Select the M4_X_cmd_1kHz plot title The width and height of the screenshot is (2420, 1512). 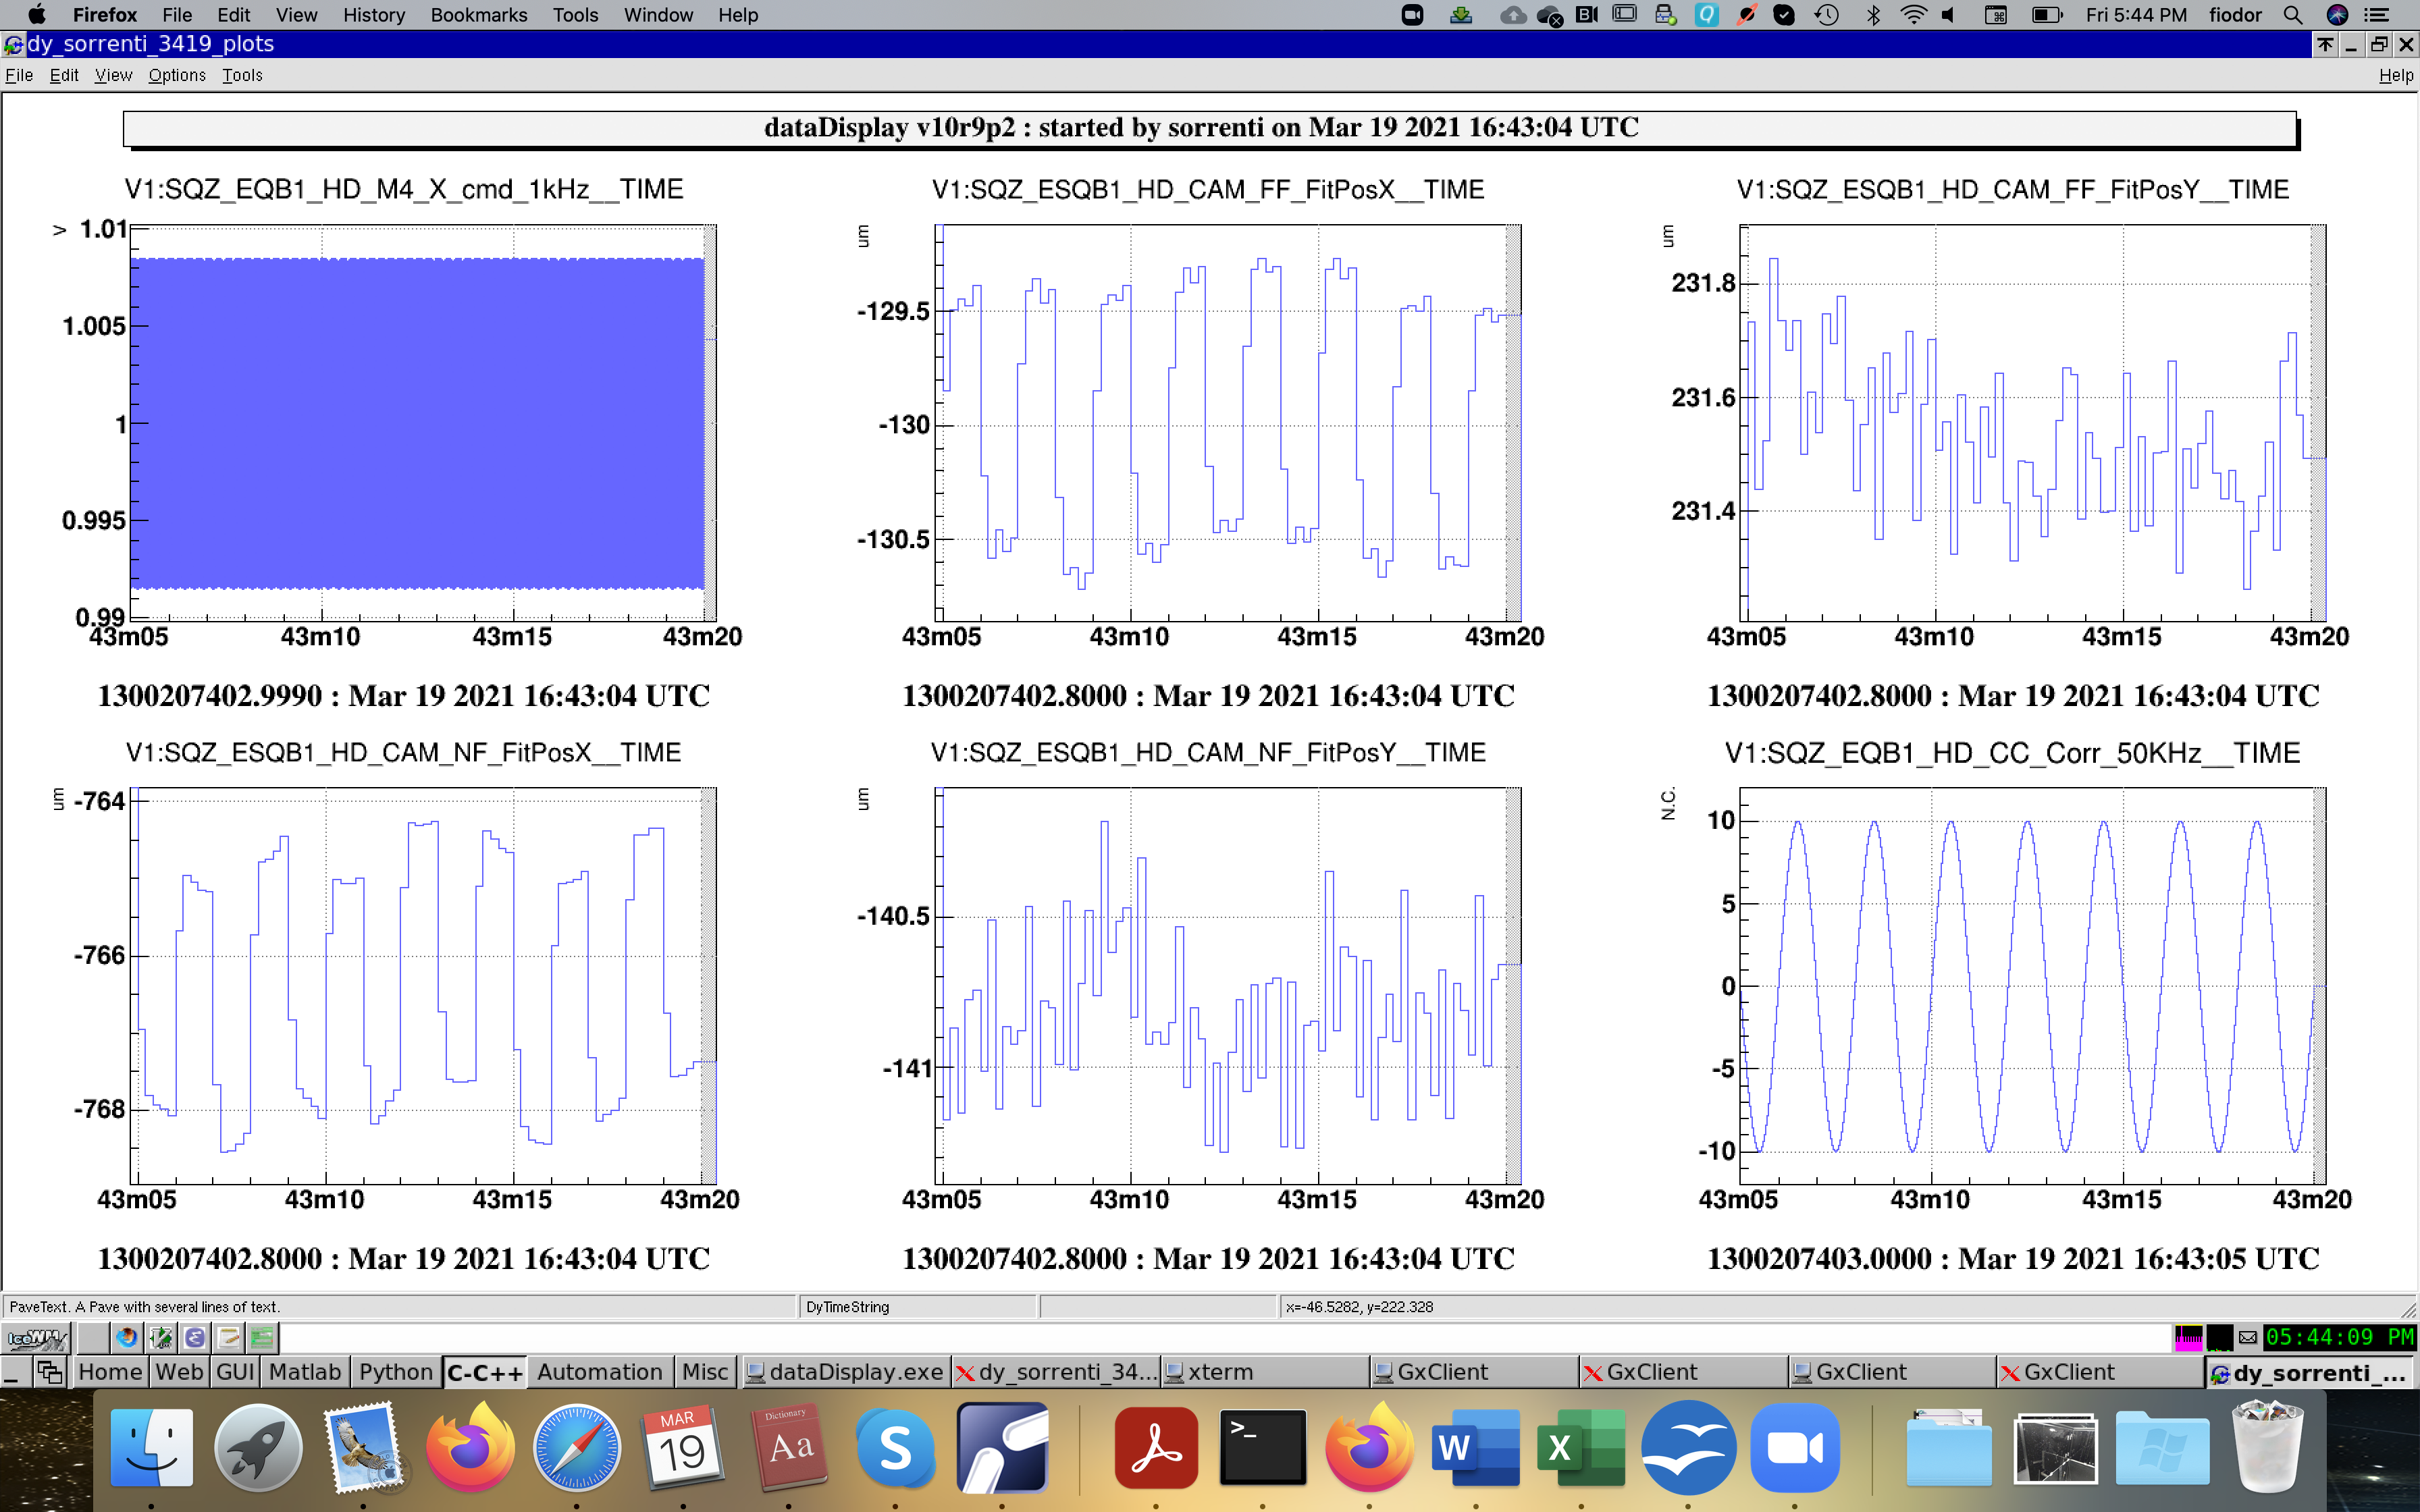click(x=404, y=189)
